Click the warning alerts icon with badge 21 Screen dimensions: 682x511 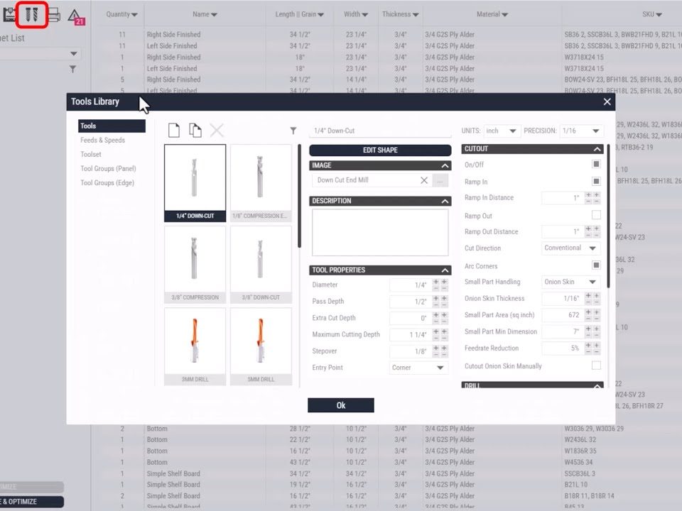point(75,16)
